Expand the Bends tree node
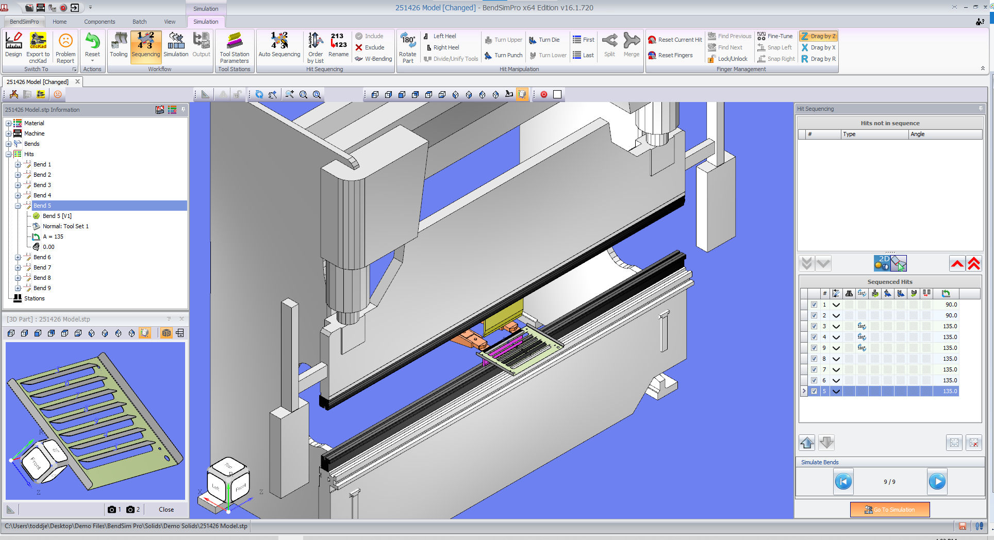The width and height of the screenshot is (994, 540). click(x=8, y=144)
